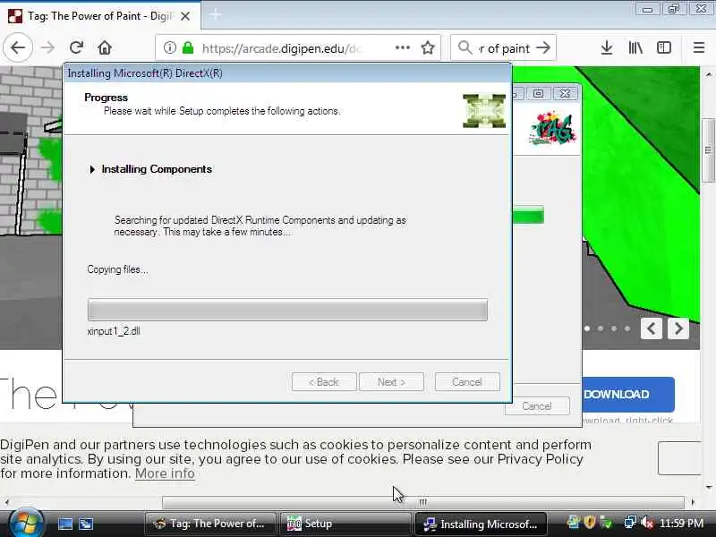Image resolution: width=716 pixels, height=537 pixels.
Task: Reload the page with the refresh icon
Action: tap(76, 47)
